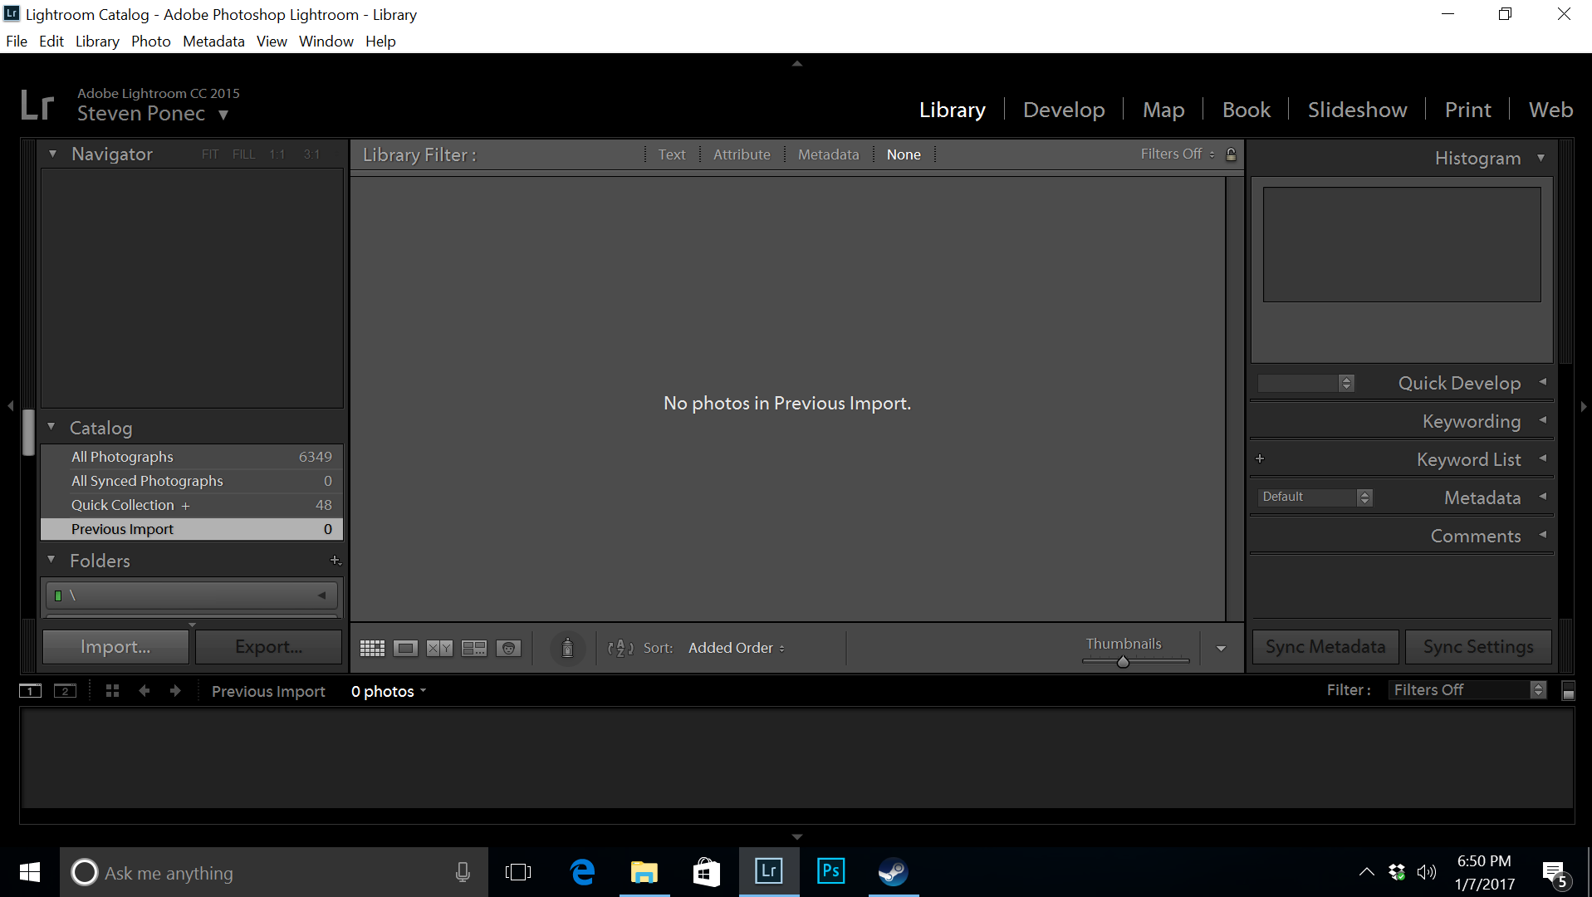Click Sync Settings button

point(1478,647)
